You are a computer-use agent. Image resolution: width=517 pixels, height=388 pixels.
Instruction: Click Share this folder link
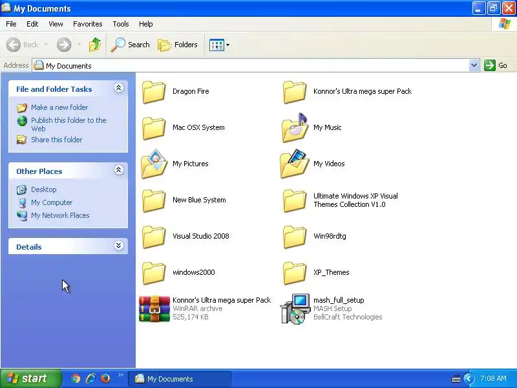pos(56,140)
